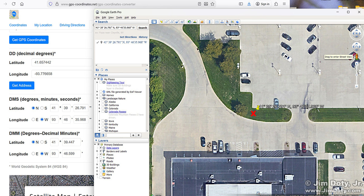Screen dimensions: 364x196
Task: Click the DD Latitude input field
Action: [62, 63]
